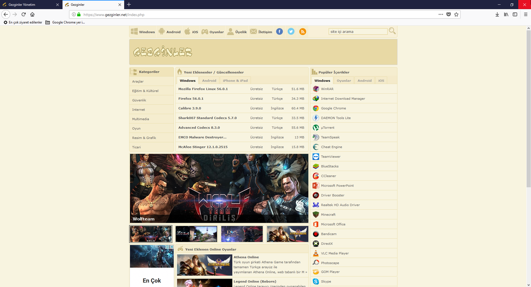Open McAfee Stinger 12.1.0.2515 entry
The height and width of the screenshot is (287, 531).
[203, 147]
